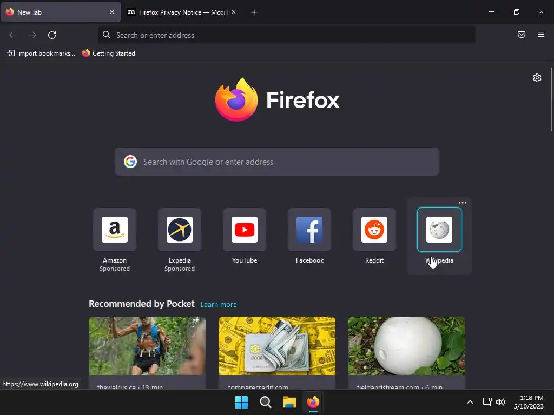Screen dimensions: 554x415
Task: Open the Facebook shortcut tile
Action: tap(309, 230)
